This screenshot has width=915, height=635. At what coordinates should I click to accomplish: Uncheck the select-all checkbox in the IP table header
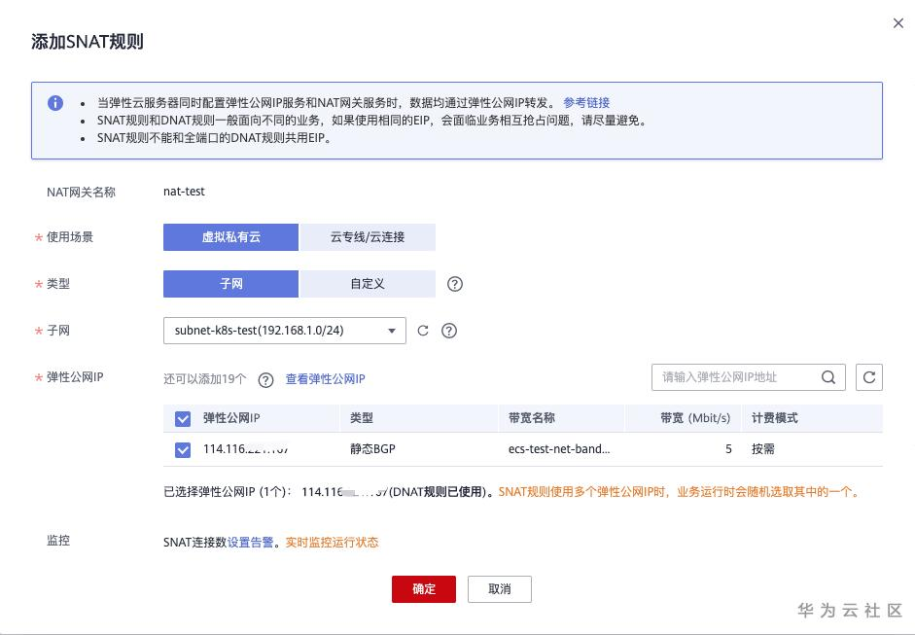point(182,418)
